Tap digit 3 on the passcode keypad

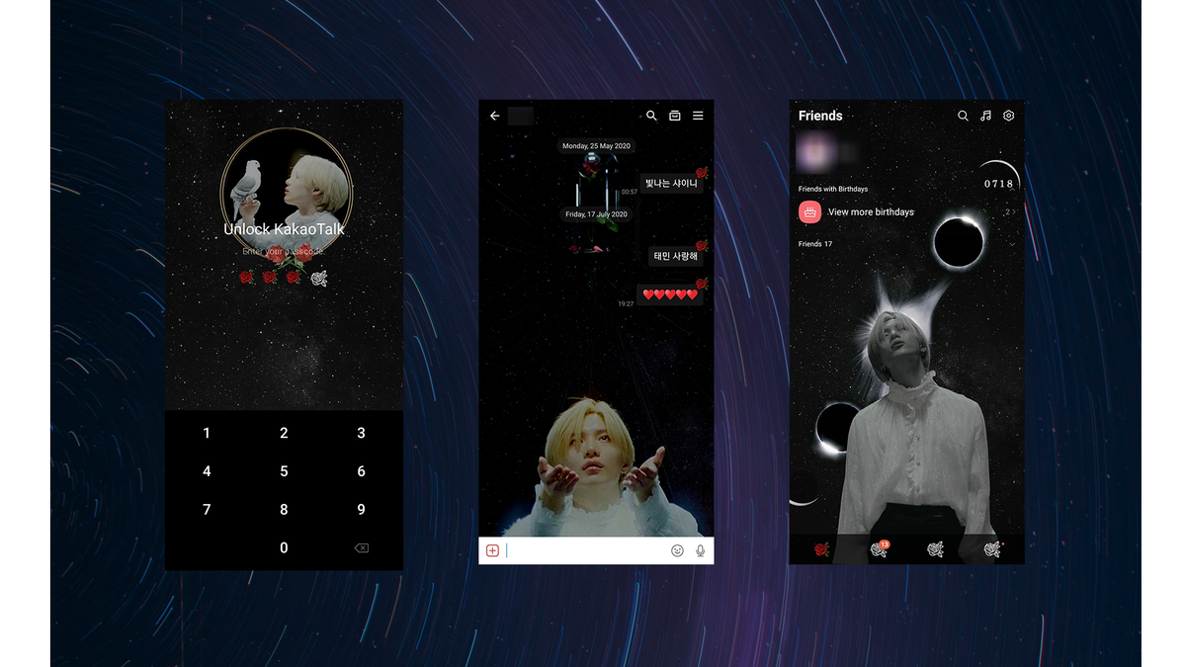pyautogui.click(x=361, y=433)
